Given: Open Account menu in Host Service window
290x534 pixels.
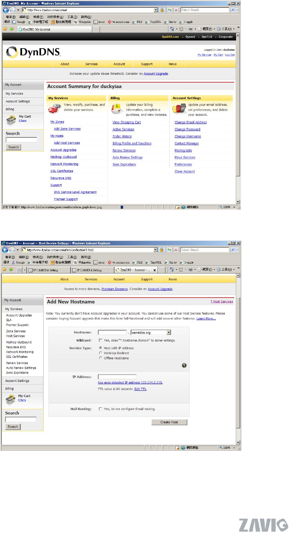Looking at the screenshot, I should point(119,279).
